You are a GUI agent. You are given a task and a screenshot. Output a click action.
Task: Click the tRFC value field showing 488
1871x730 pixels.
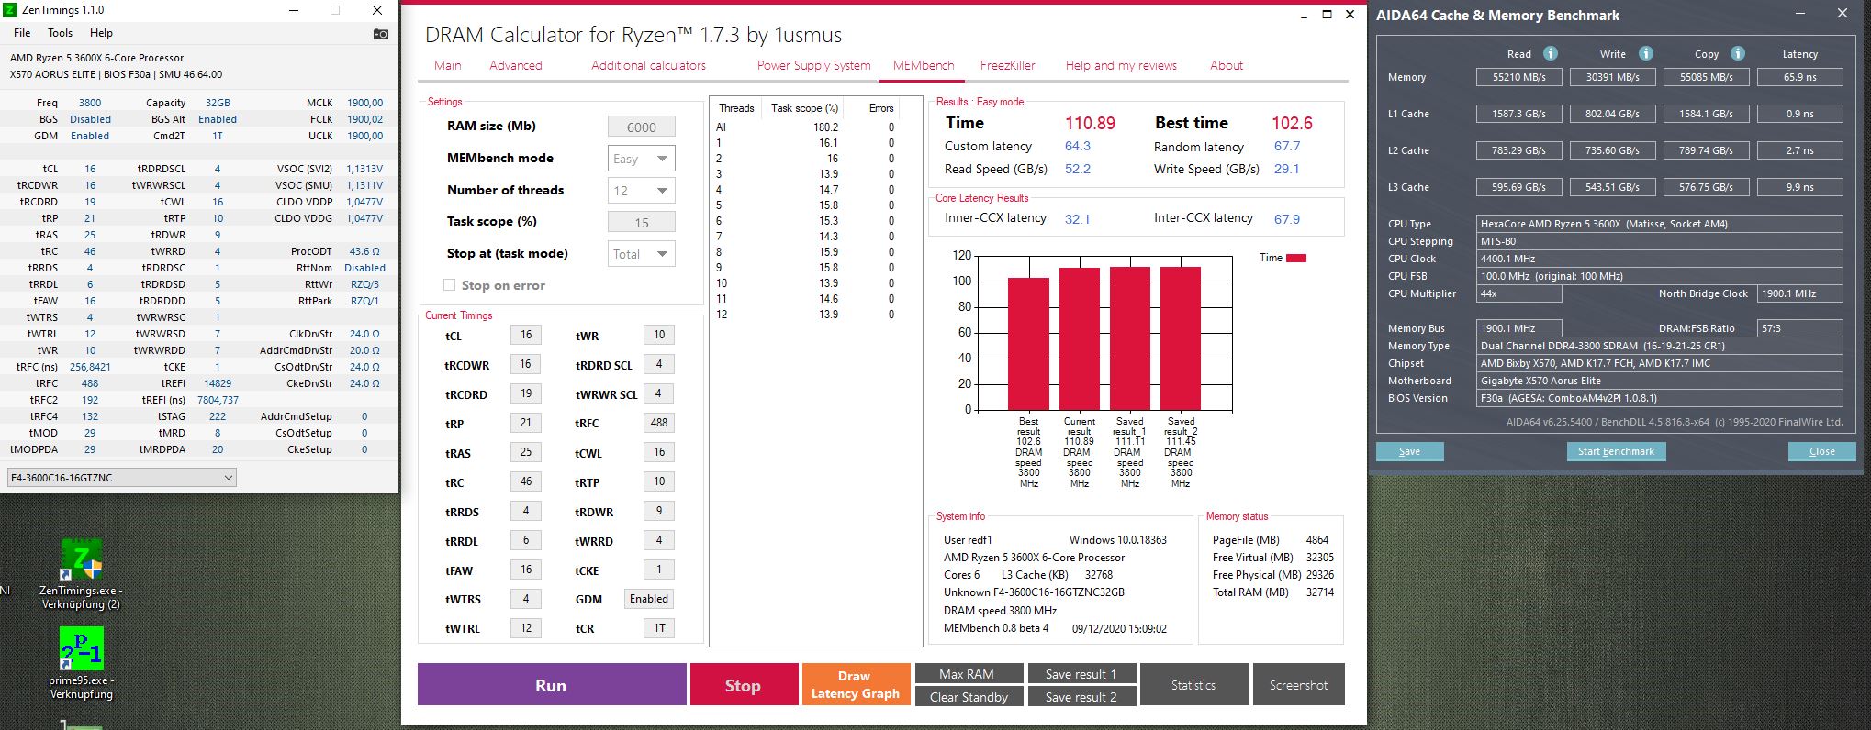click(x=659, y=423)
